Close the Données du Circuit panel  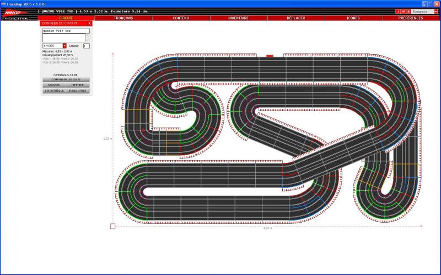(x=89, y=23)
